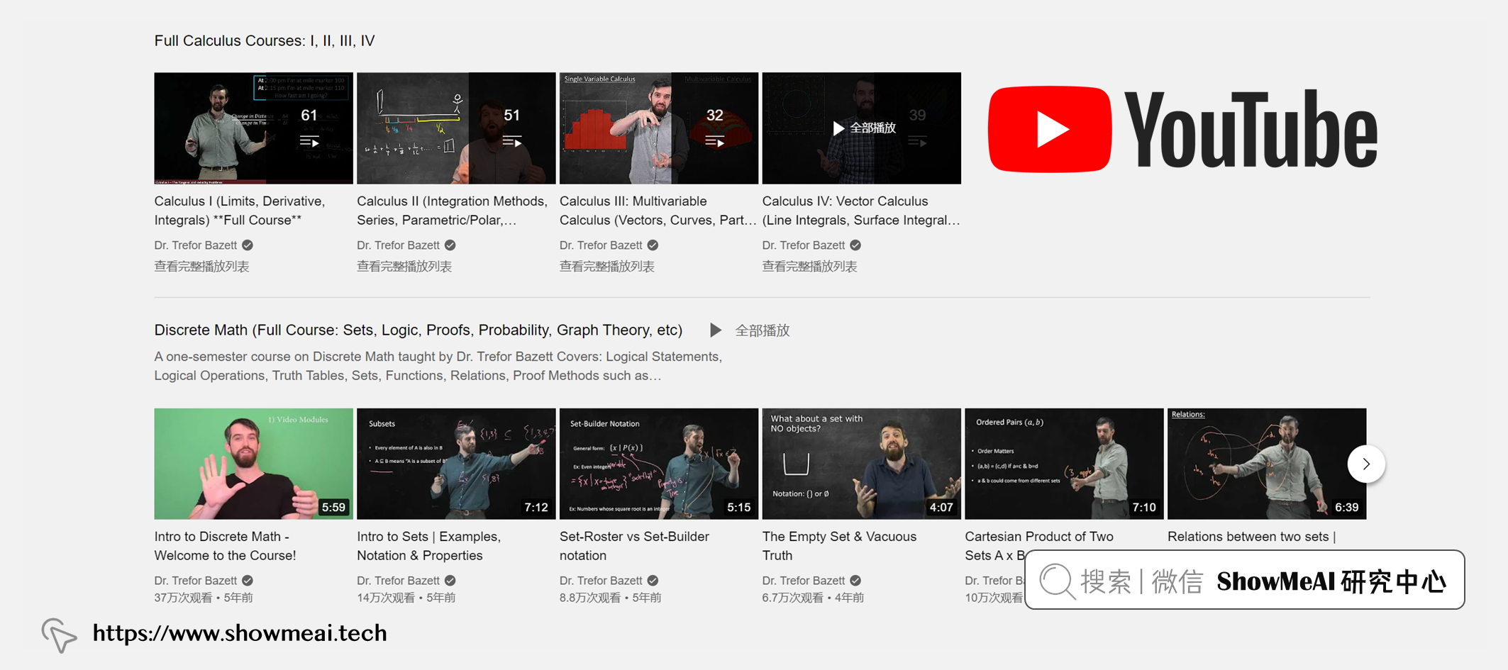1508x670 pixels.
Task: Click 6.7万次观看 • 4年前 view count
Action: click(x=814, y=598)
